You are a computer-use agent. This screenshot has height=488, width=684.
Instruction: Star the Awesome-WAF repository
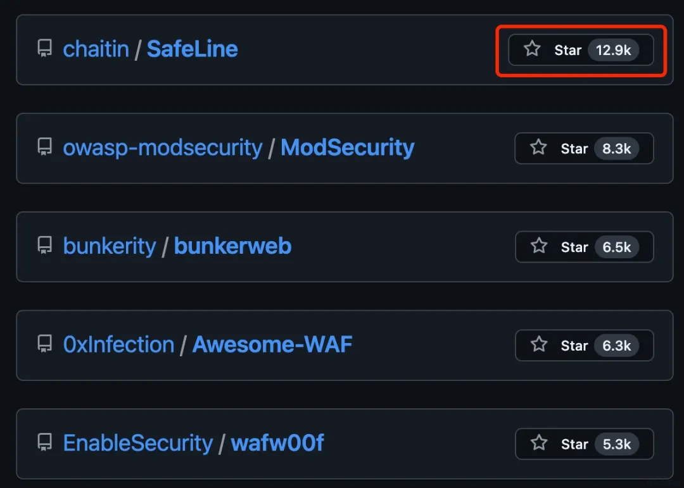click(584, 345)
